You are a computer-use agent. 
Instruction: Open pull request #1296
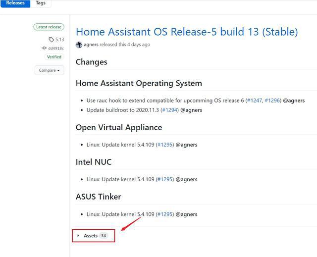272,101
